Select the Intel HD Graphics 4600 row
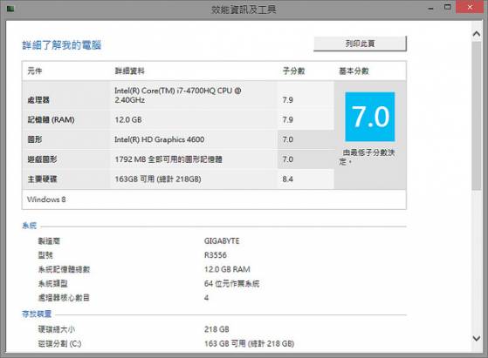488x358 pixels. (x=178, y=139)
